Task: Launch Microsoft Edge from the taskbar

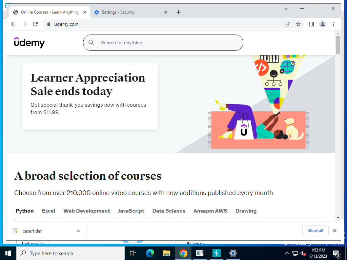Action: (150, 253)
